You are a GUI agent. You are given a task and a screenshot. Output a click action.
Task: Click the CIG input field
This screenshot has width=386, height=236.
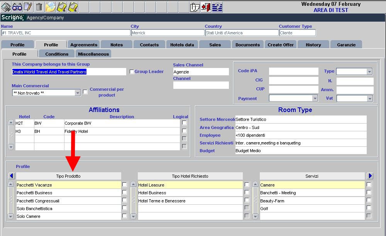[293, 80]
